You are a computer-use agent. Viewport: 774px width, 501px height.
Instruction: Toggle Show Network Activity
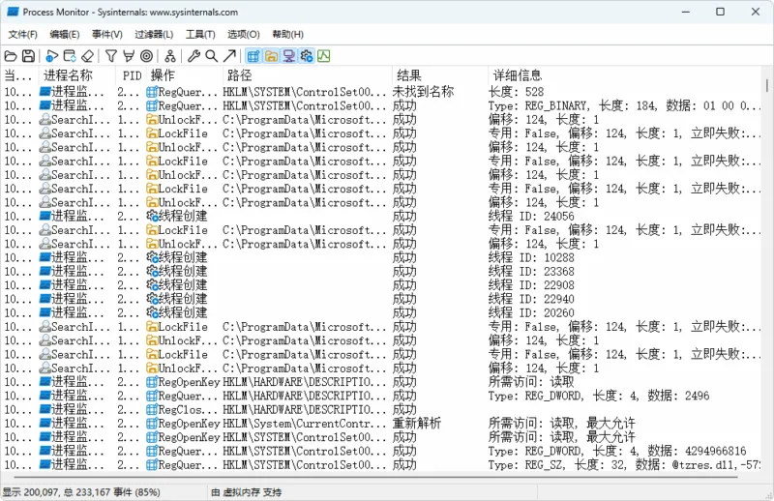(288, 56)
